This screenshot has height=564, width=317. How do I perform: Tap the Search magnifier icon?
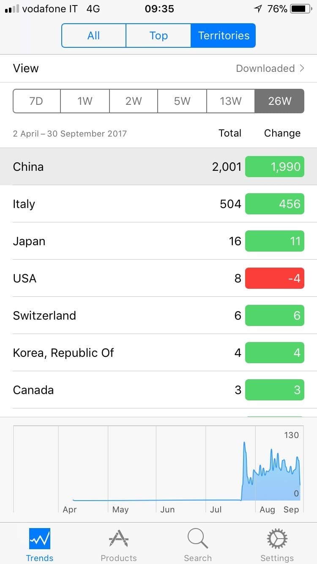point(198,539)
